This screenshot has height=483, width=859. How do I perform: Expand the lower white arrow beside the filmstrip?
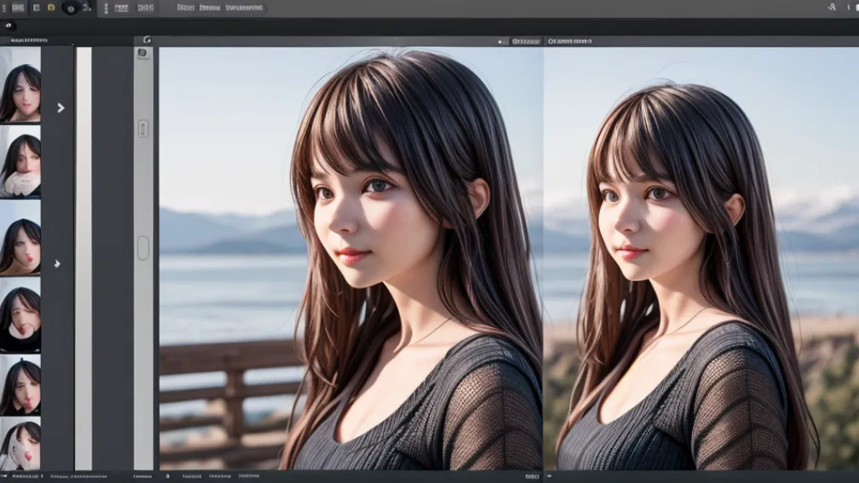(57, 263)
